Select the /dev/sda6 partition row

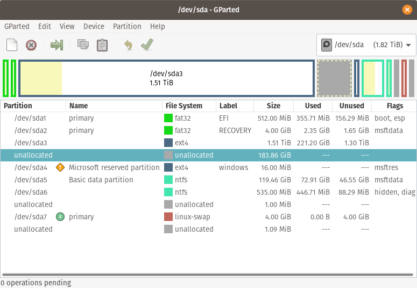coord(209,192)
